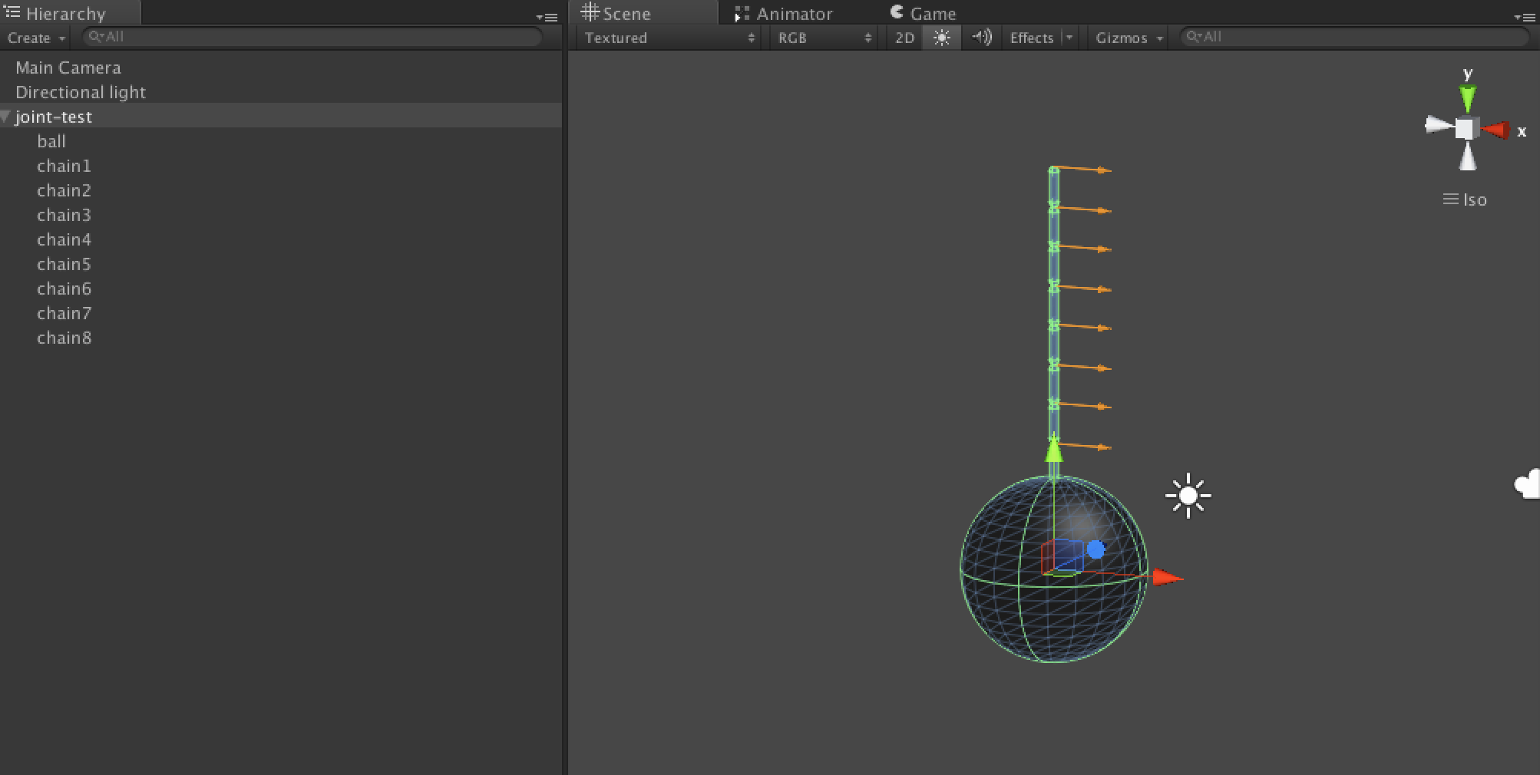Toggle scene audio speaker icon

(981, 38)
